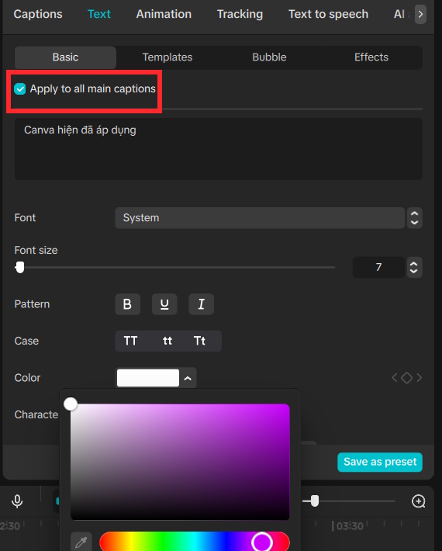Set case to all lowercase tt
Screen dimensions: 442x551
(167, 341)
